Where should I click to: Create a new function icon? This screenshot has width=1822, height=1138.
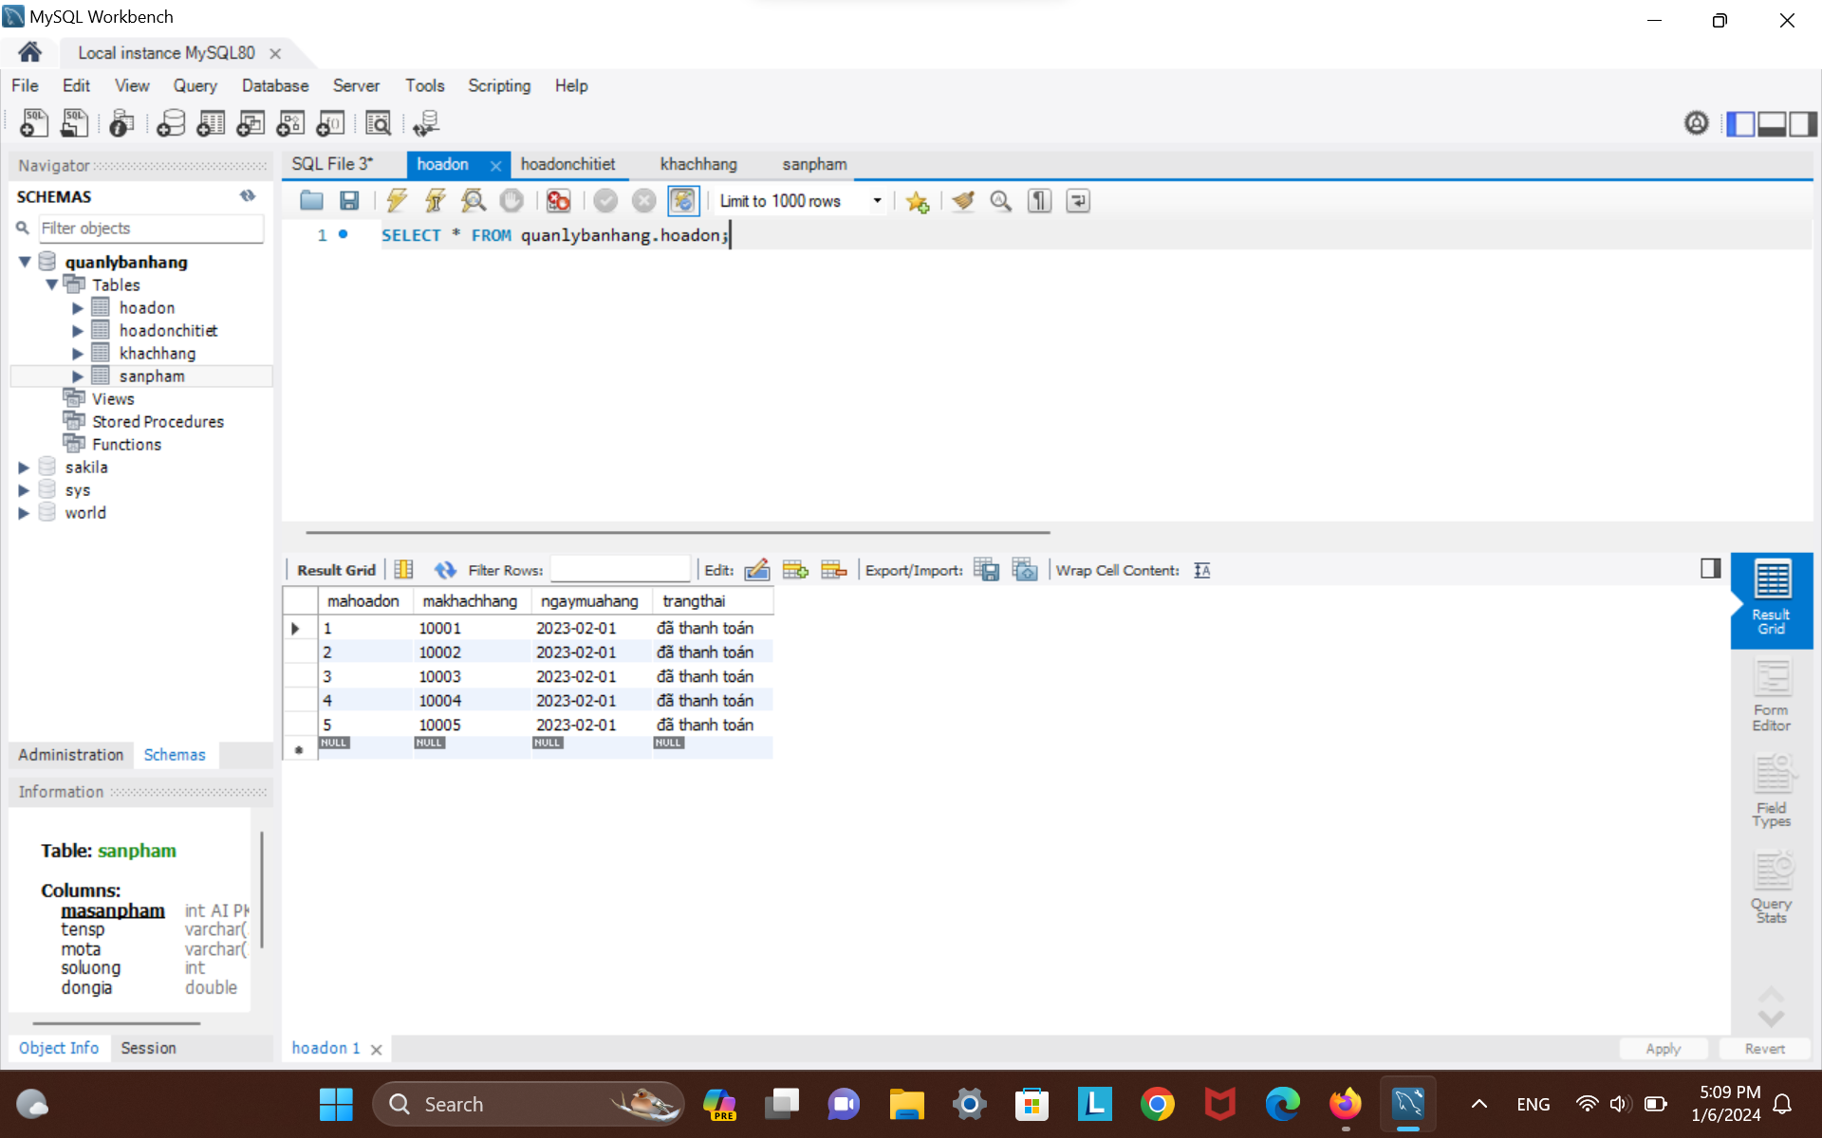(x=330, y=123)
